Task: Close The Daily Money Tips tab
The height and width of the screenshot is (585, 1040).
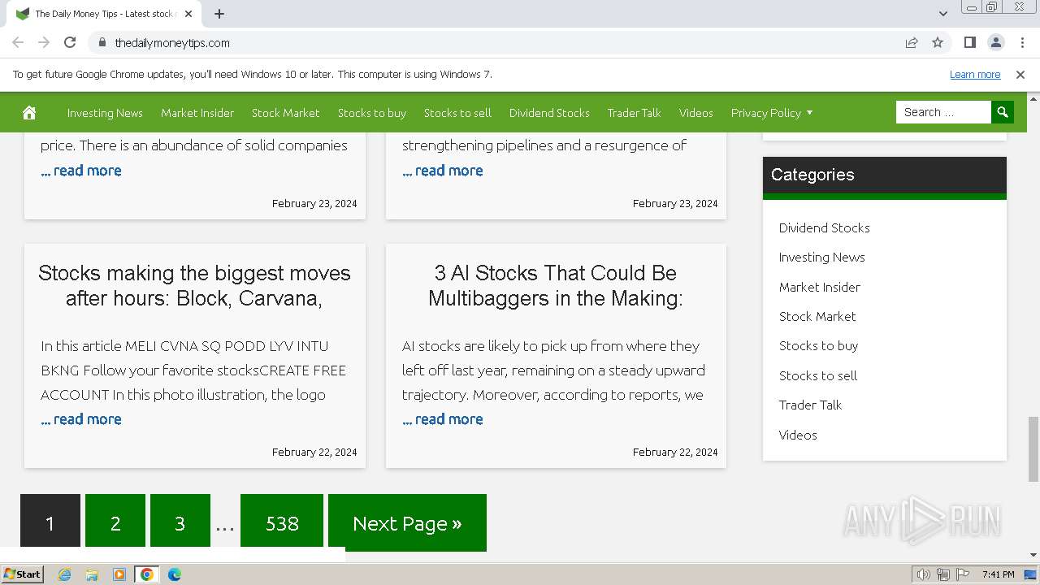Action: [188, 14]
